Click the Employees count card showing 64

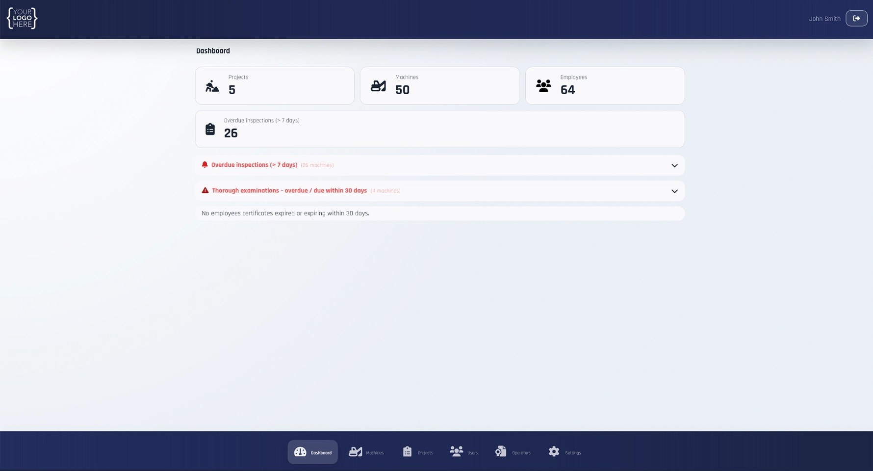(x=605, y=85)
